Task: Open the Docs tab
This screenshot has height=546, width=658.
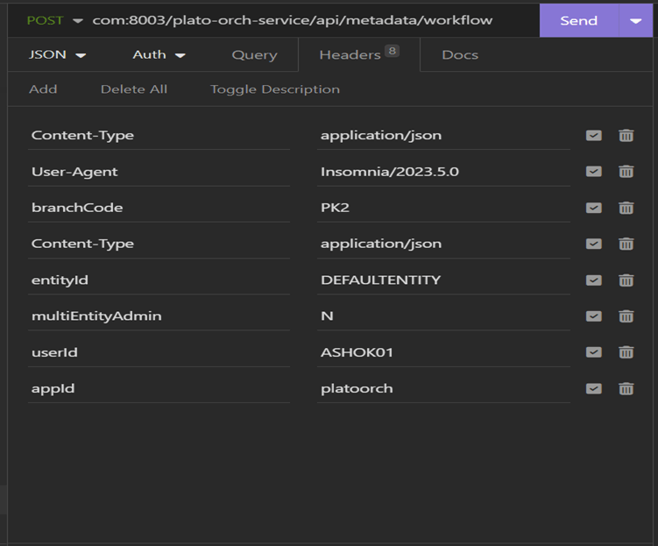Action: tap(460, 54)
